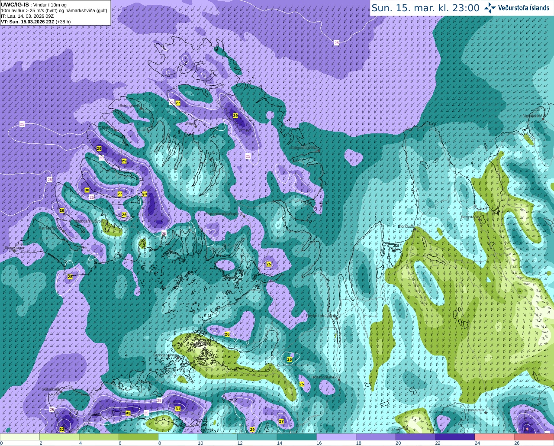Click the Gufuskálar station label
Screen dimensions: 554x446
click(x=51, y=389)
